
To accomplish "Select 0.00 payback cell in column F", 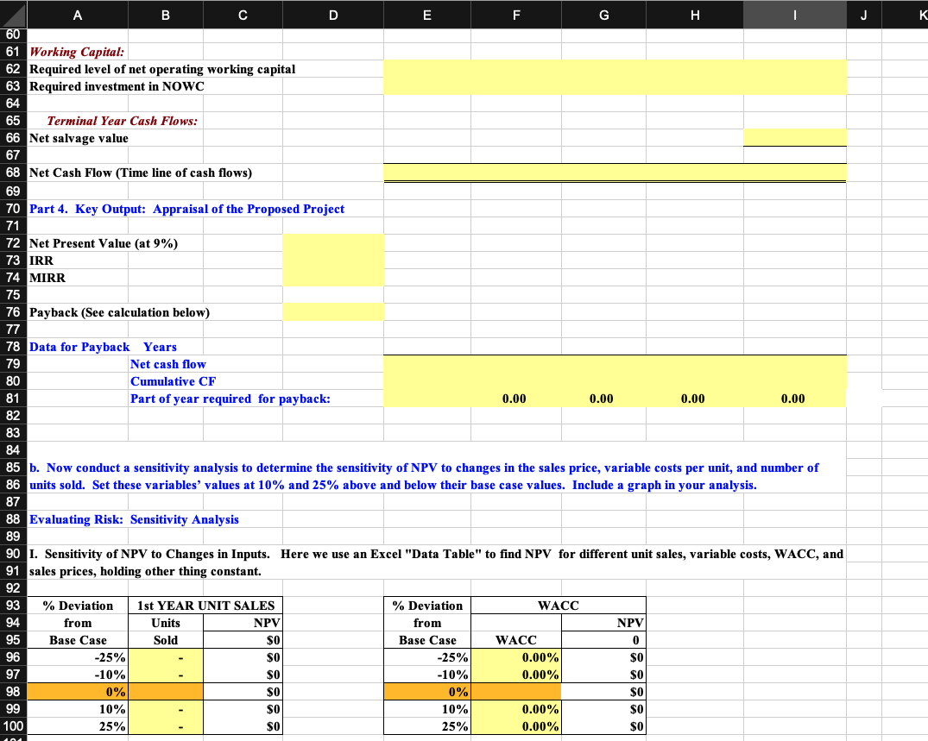I will pyautogui.click(x=516, y=399).
